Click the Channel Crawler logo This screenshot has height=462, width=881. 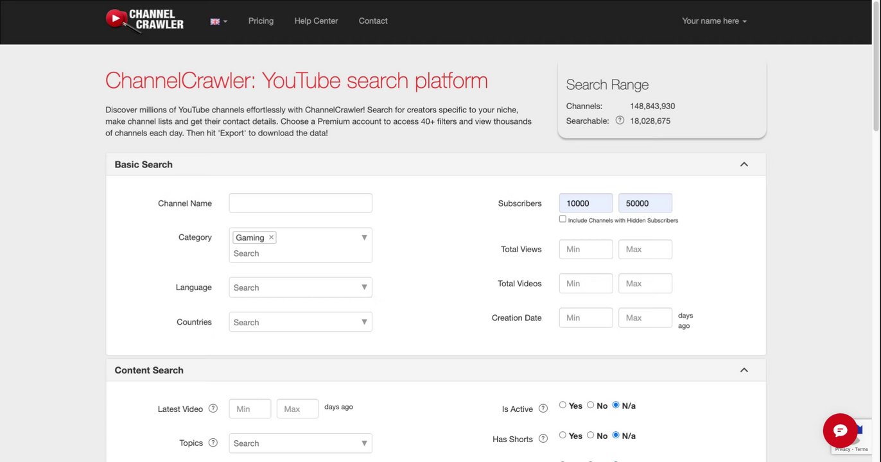click(144, 21)
